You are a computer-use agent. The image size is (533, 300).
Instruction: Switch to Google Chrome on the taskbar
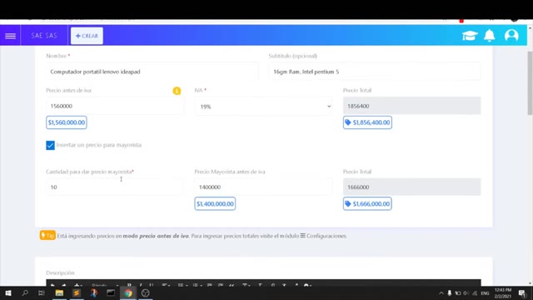pos(128,292)
